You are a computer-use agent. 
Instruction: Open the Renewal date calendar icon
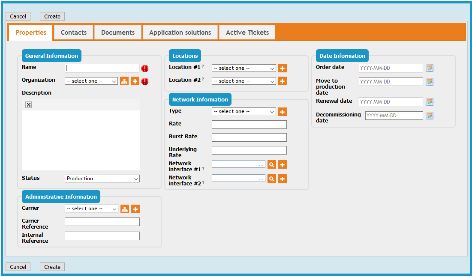430,102
